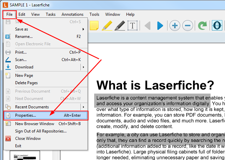
Task: Select Delete Pages in File menu
Action: (45, 83)
